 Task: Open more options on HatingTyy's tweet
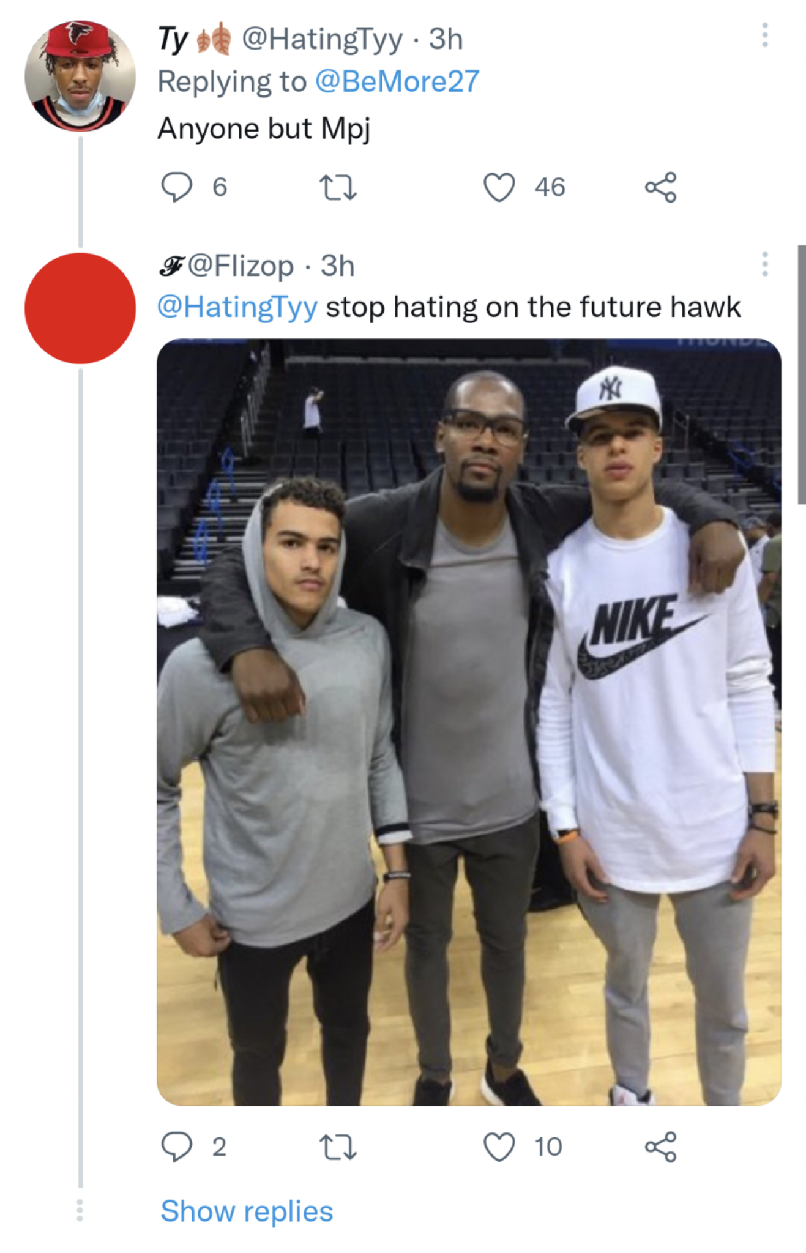(x=764, y=35)
